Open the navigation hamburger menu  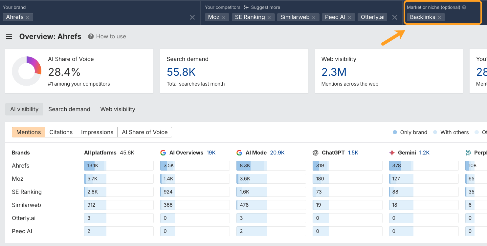[x=9, y=36]
